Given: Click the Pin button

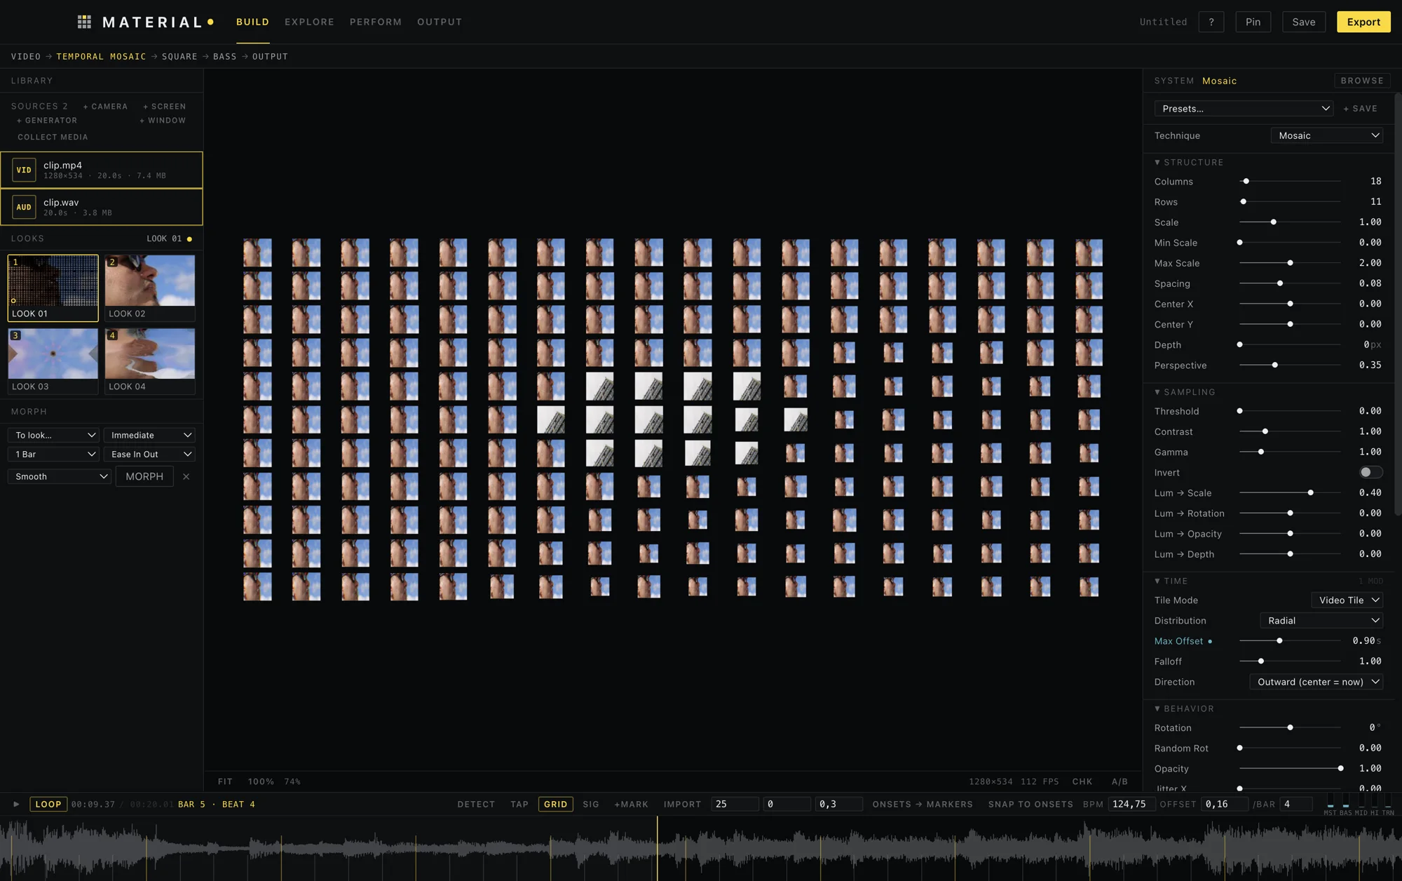Looking at the screenshot, I should coord(1253,22).
